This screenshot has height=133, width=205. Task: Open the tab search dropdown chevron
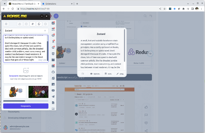(x=188, y=4)
